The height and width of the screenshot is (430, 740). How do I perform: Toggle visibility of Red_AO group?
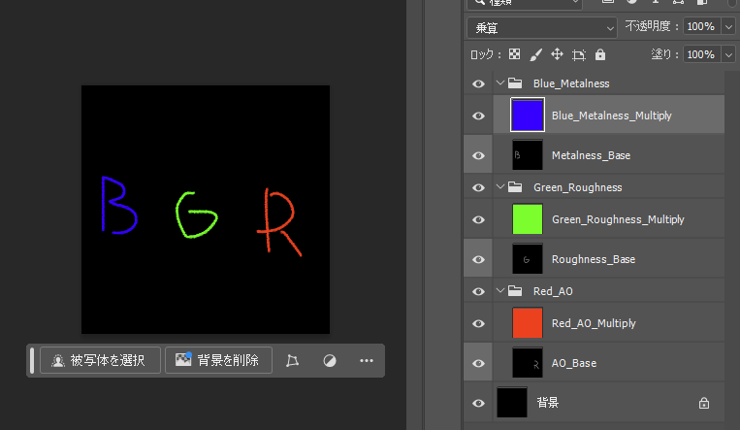(478, 291)
